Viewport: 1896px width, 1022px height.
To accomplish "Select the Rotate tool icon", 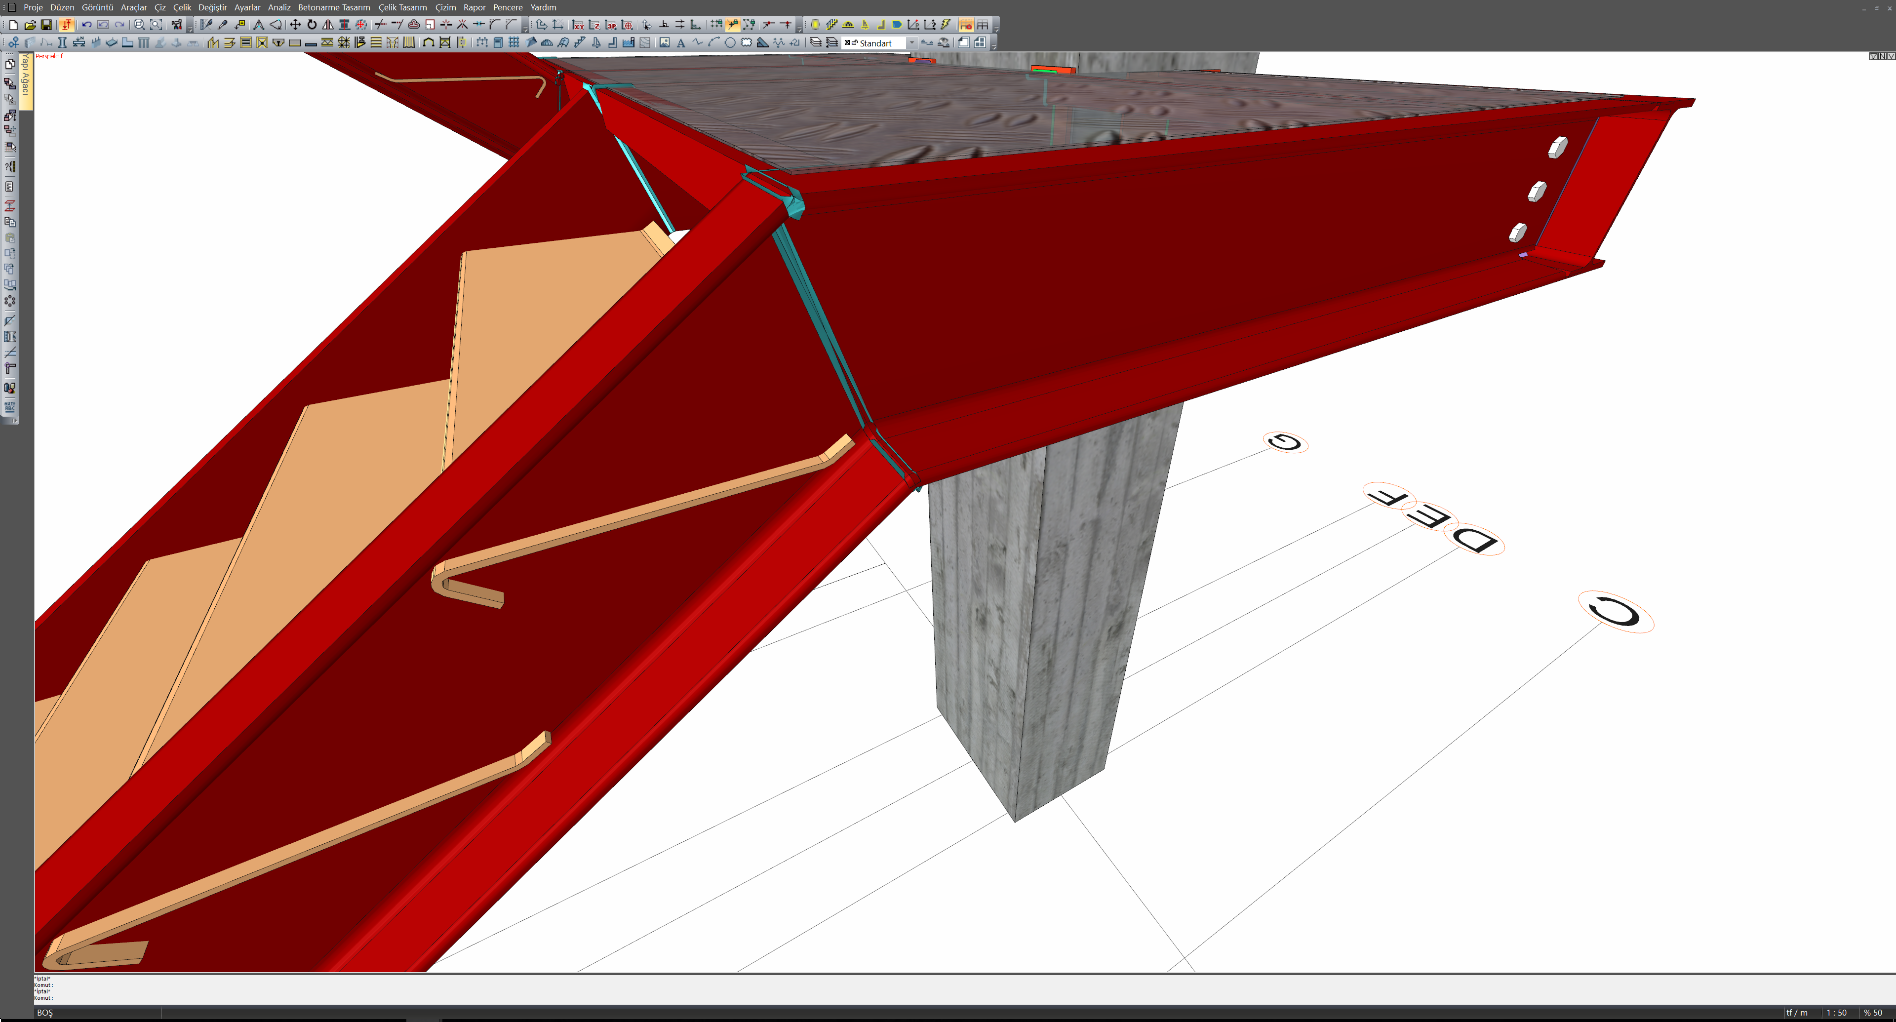I will [x=312, y=25].
